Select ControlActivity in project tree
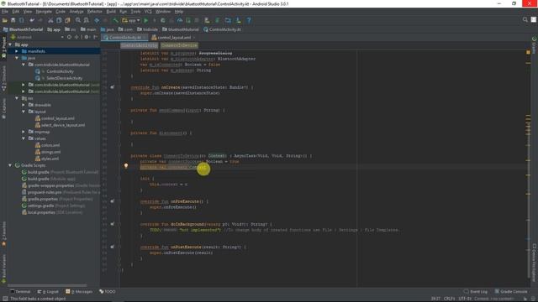Viewport: 538px width, 302px height. (x=60, y=71)
